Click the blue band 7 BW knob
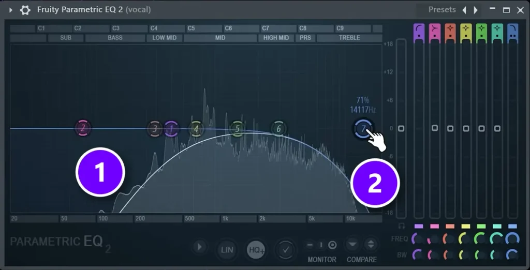Image resolution: width=530 pixels, height=270 pixels. point(512,254)
